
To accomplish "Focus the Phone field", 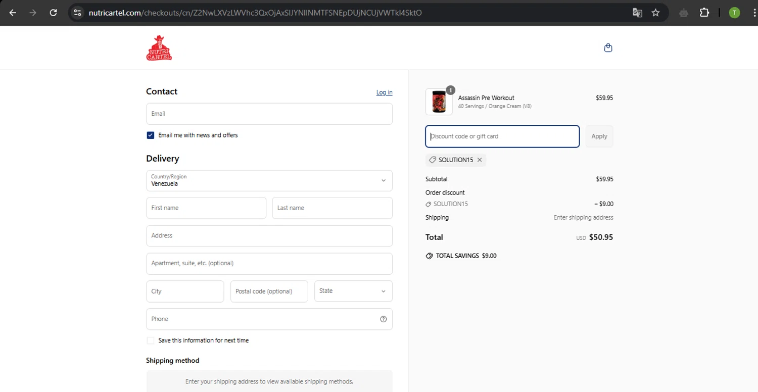I will click(x=269, y=319).
